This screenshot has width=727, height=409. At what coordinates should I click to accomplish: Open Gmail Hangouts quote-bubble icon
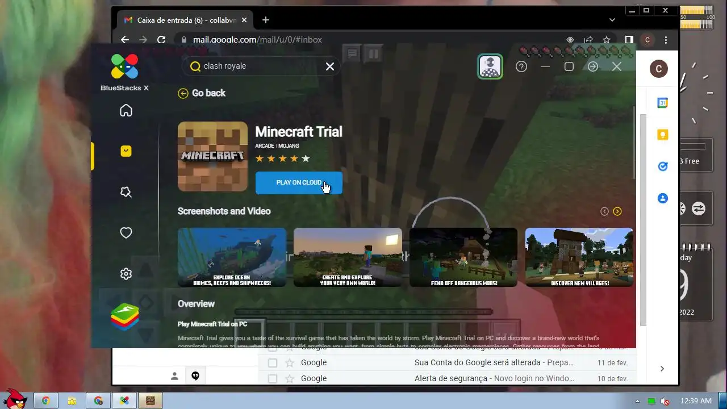(195, 376)
